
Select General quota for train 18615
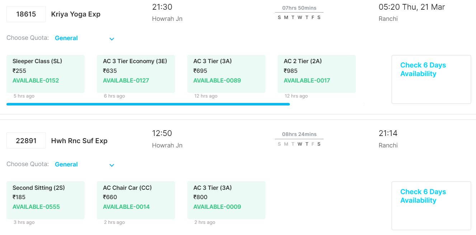click(66, 38)
